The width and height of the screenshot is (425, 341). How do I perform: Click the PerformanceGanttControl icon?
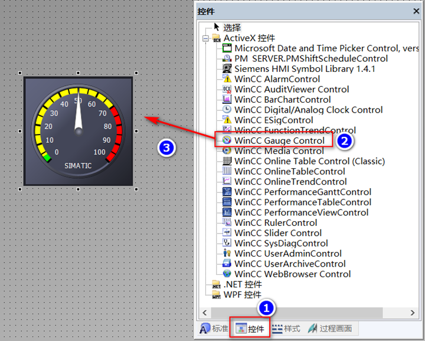(227, 192)
